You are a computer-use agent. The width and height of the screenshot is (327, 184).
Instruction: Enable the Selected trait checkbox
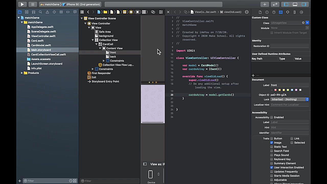click(x=292, y=143)
